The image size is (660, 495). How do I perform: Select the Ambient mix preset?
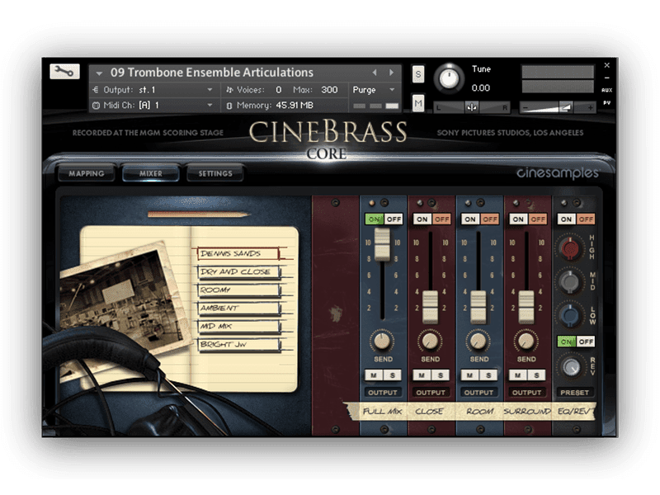click(x=238, y=308)
